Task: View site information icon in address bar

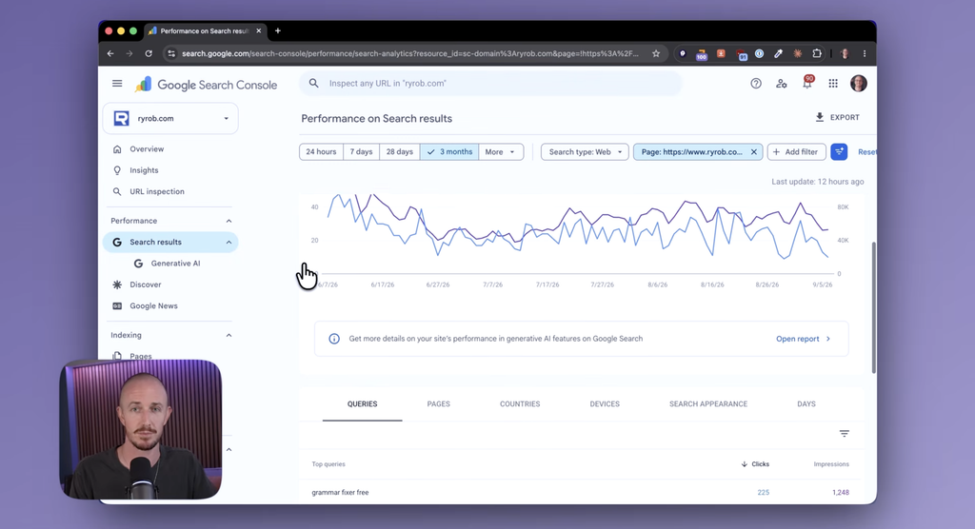Action: [171, 53]
